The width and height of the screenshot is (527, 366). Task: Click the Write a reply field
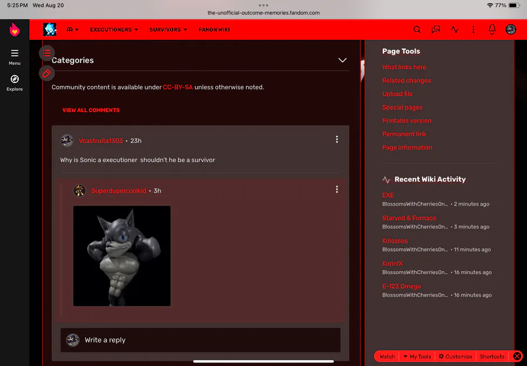[x=200, y=340]
